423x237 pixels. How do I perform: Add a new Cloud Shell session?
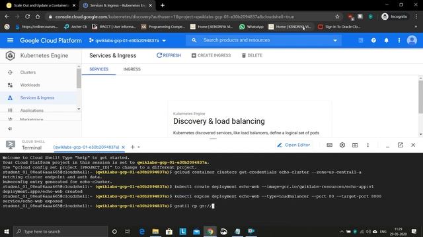pyautogui.click(x=132, y=147)
